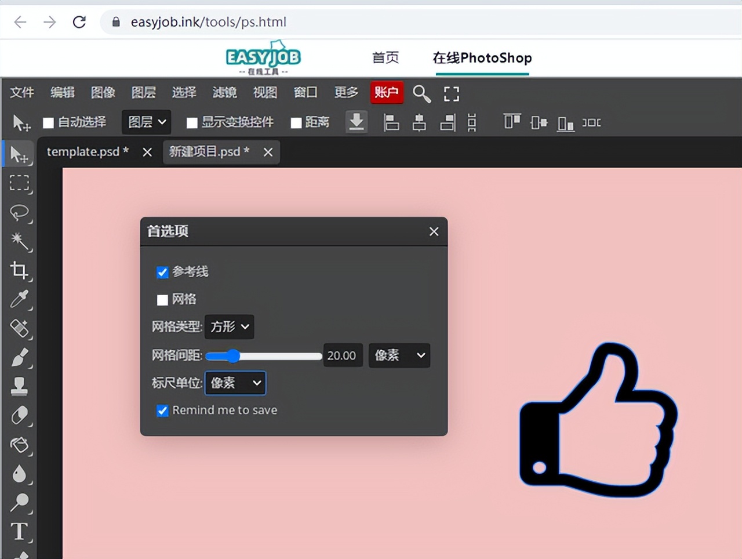Click the align left edges icon

tap(391, 122)
